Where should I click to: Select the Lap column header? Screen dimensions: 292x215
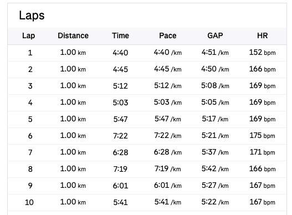(28, 36)
